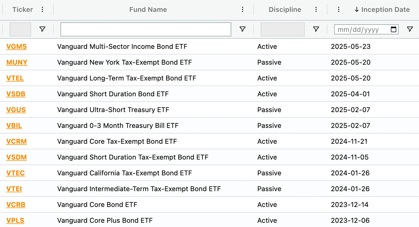Click the Passive discipline cell for VBIL

pyautogui.click(x=269, y=126)
